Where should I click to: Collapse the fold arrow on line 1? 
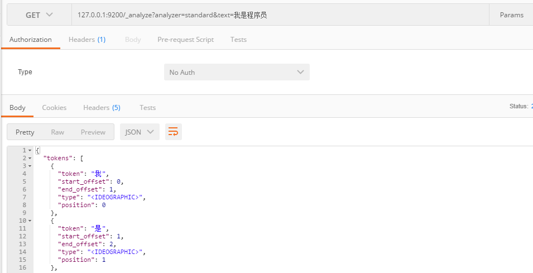(x=30, y=150)
